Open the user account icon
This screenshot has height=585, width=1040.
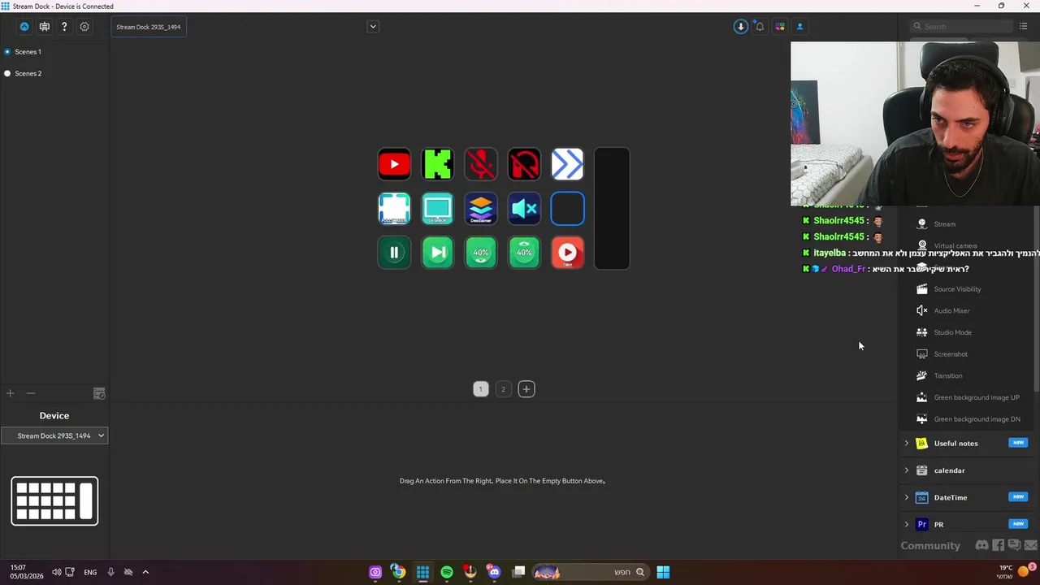799,27
